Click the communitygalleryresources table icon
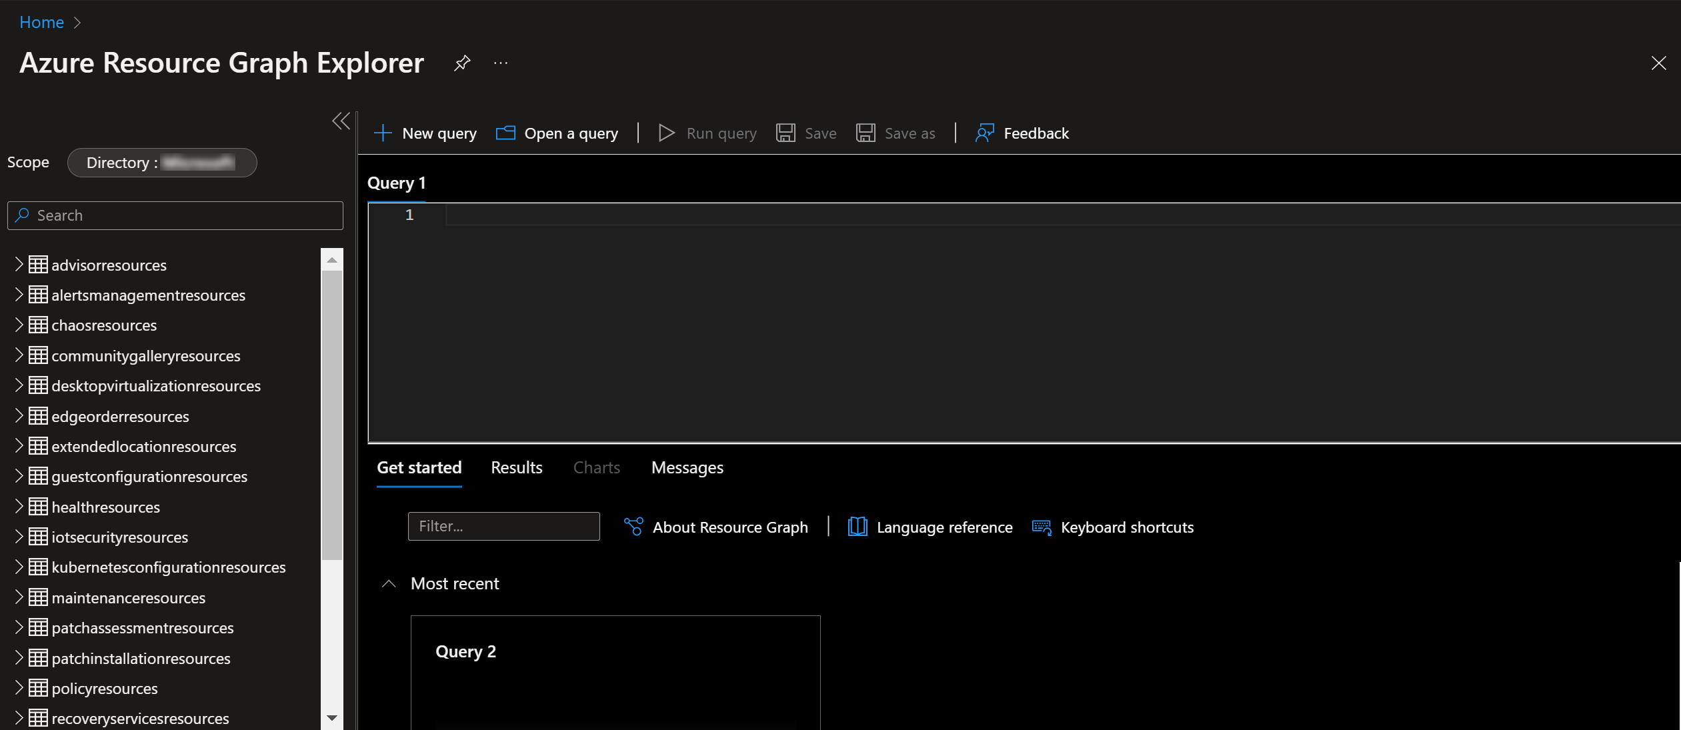This screenshot has width=1681, height=730. coord(38,355)
